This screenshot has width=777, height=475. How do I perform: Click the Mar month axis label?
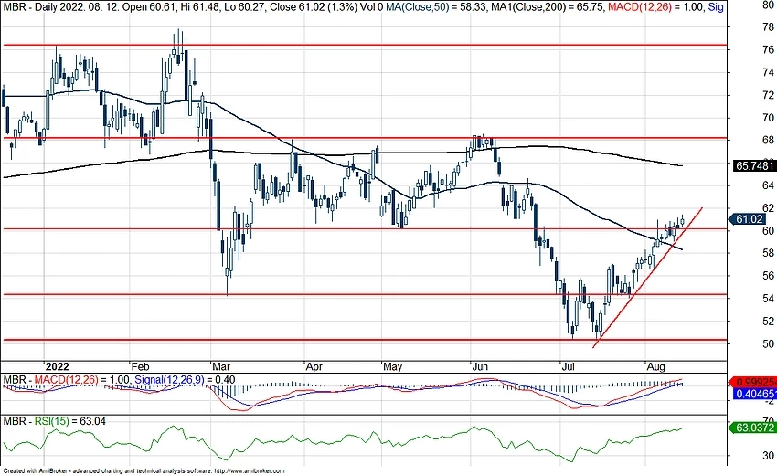(x=221, y=366)
